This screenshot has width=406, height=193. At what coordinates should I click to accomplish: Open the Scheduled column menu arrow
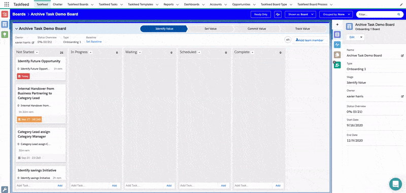point(199,52)
